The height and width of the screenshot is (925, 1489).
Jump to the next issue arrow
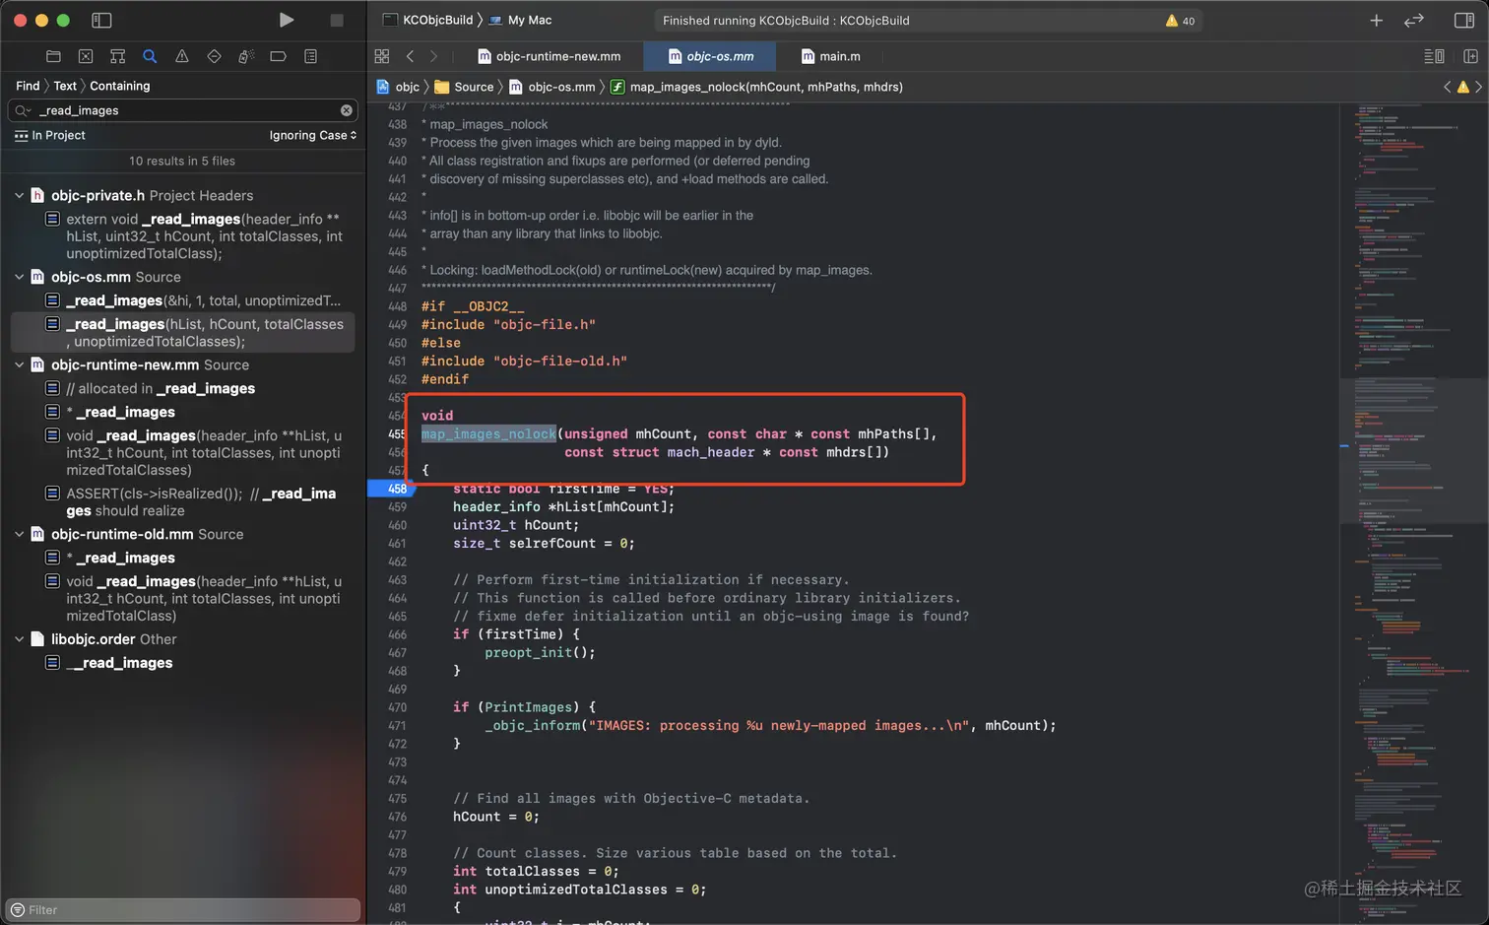click(1478, 87)
